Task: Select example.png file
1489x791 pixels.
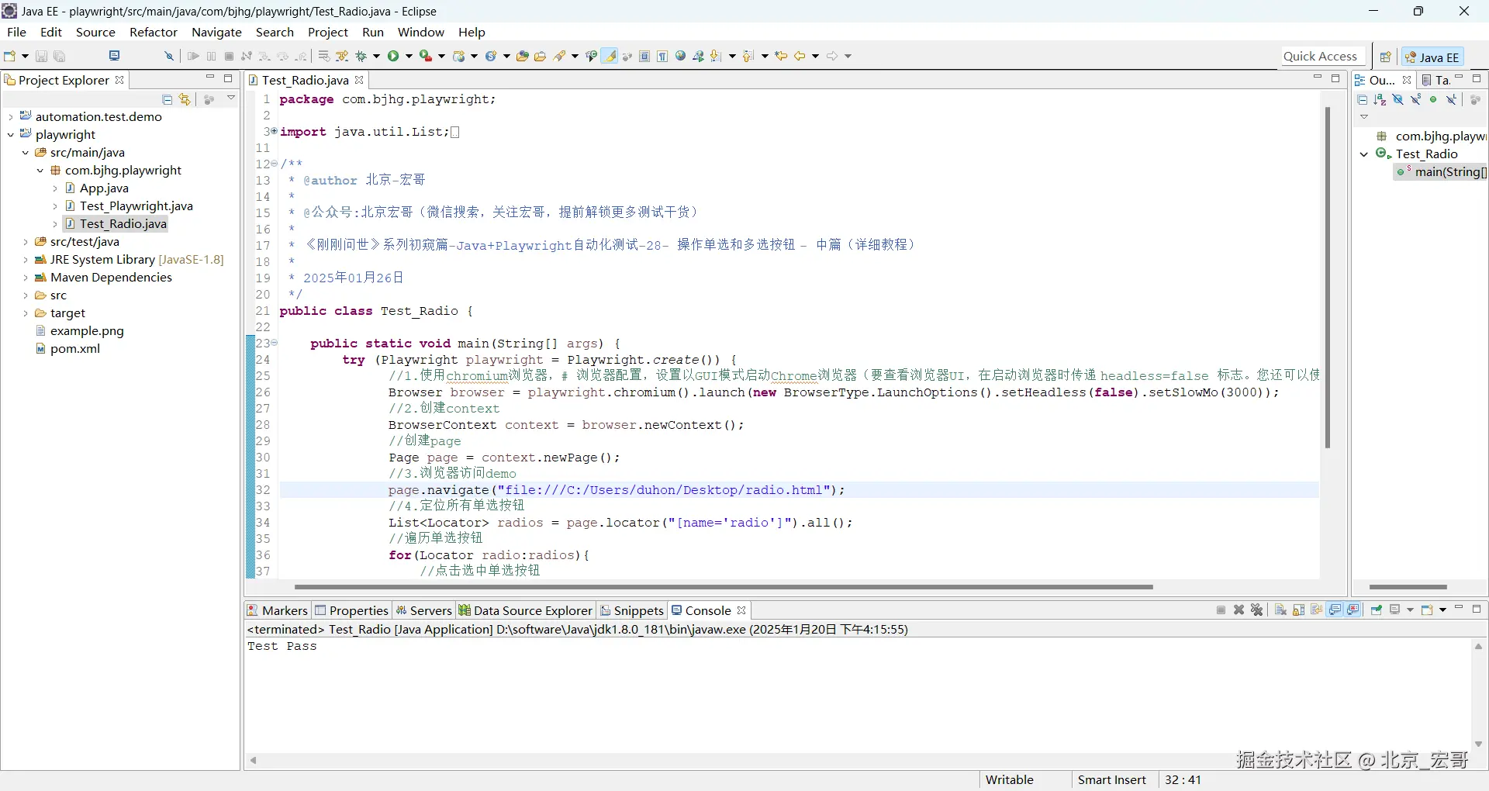Action: coord(87,331)
